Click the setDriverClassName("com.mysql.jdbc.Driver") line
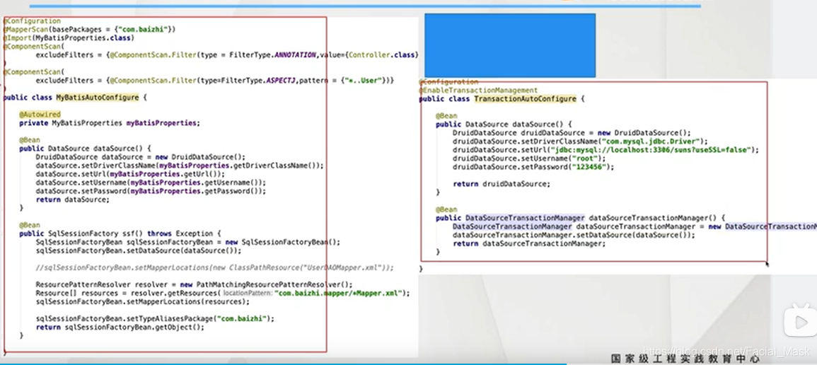 click(x=580, y=141)
